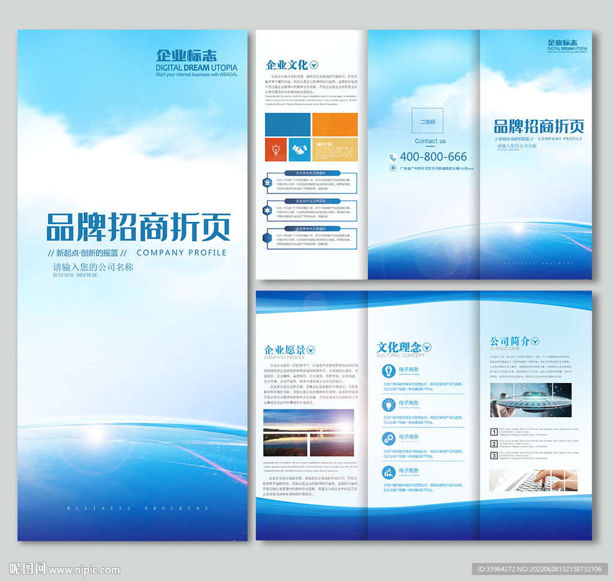This screenshot has height=581, width=614.
Task: Click the numbered box 2 icon
Action: coord(494,444)
